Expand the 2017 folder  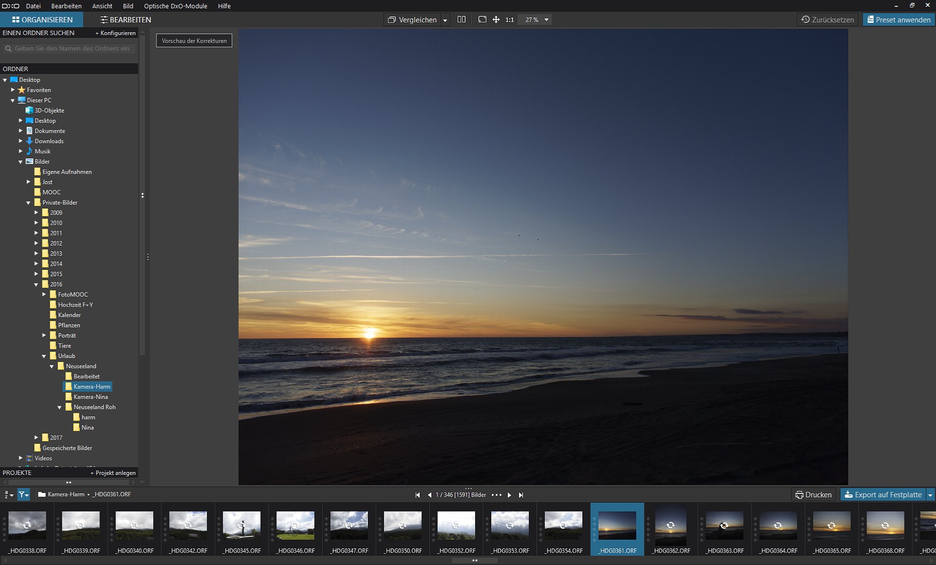point(36,438)
